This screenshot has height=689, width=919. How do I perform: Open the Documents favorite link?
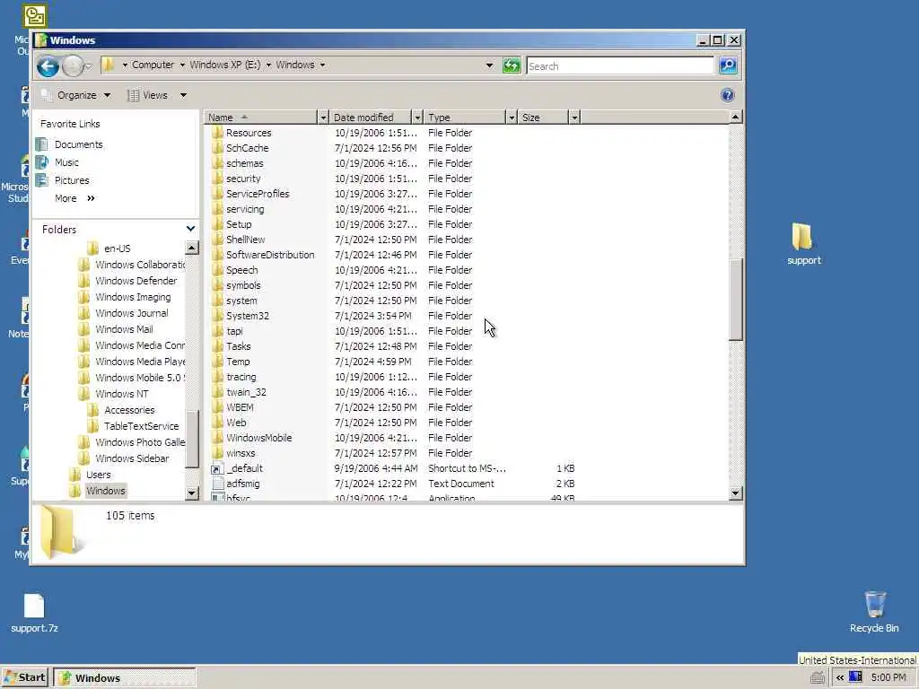[79, 144]
